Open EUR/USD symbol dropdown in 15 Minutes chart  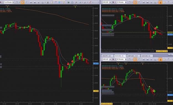coord(110,2)
